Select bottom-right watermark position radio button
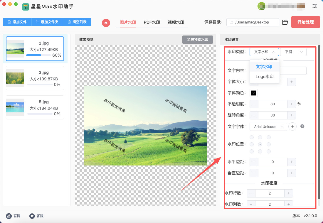 268,151
